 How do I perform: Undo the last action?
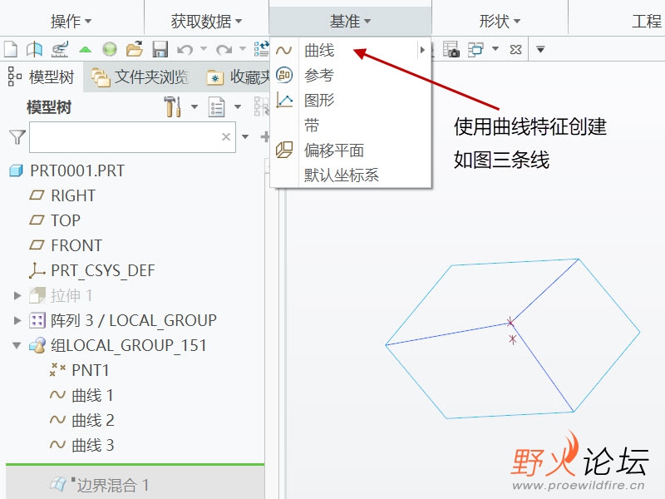[185, 50]
